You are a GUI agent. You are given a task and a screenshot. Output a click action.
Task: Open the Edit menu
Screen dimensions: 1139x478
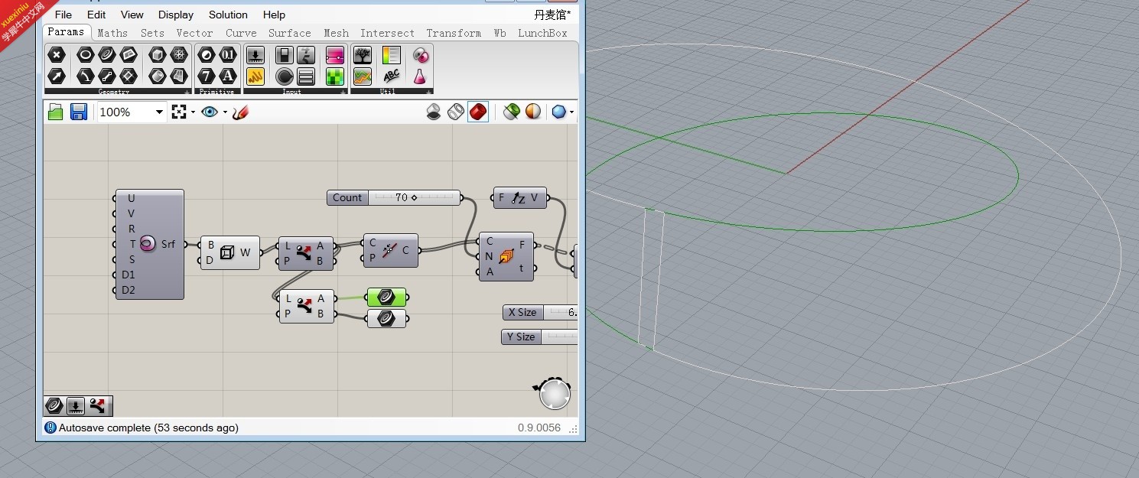click(96, 15)
